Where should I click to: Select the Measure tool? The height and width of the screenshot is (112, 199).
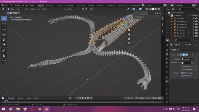tap(4, 56)
